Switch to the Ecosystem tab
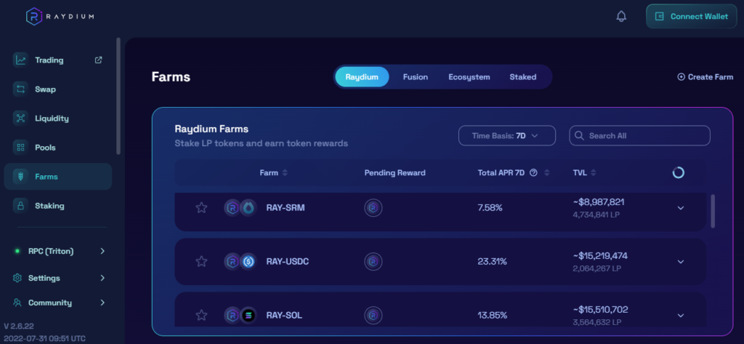This screenshot has height=344, width=744. tap(469, 77)
